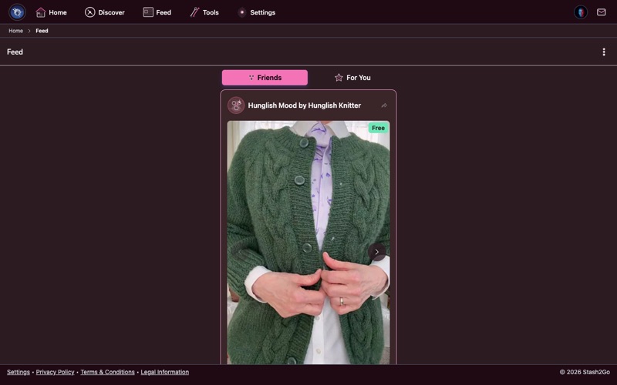Click the © 2026 Stash2Go copyright text

(585, 372)
